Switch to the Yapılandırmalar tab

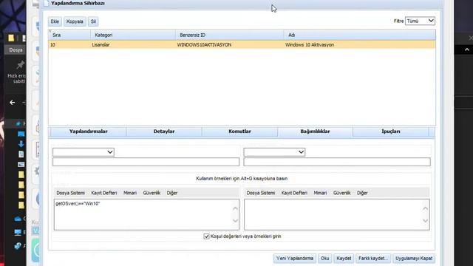tap(89, 132)
